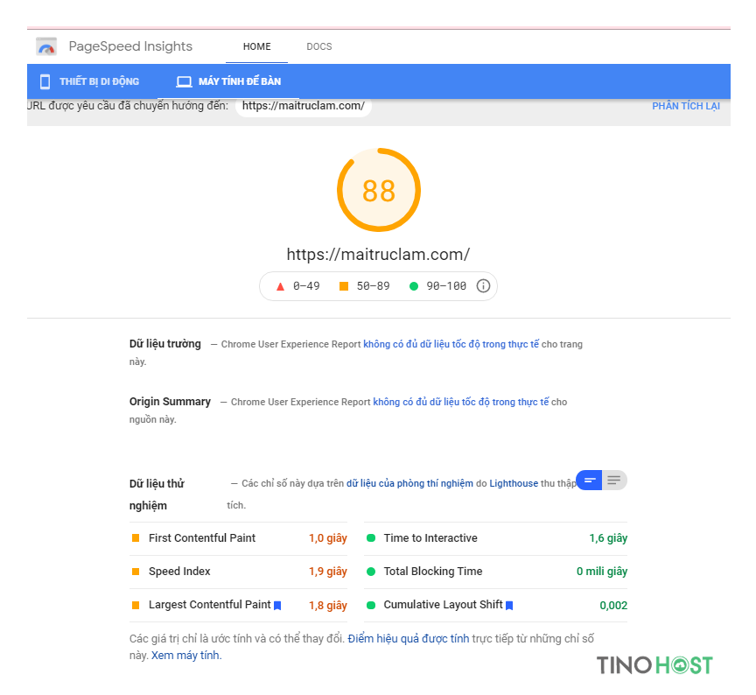Click the '1,9 giây' value

[x=328, y=572]
